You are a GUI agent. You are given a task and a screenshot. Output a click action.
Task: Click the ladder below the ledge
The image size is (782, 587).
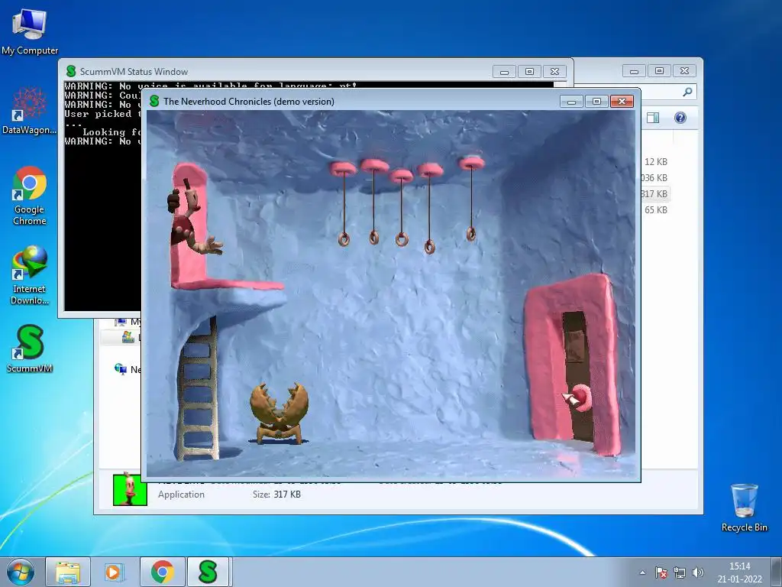(198, 388)
